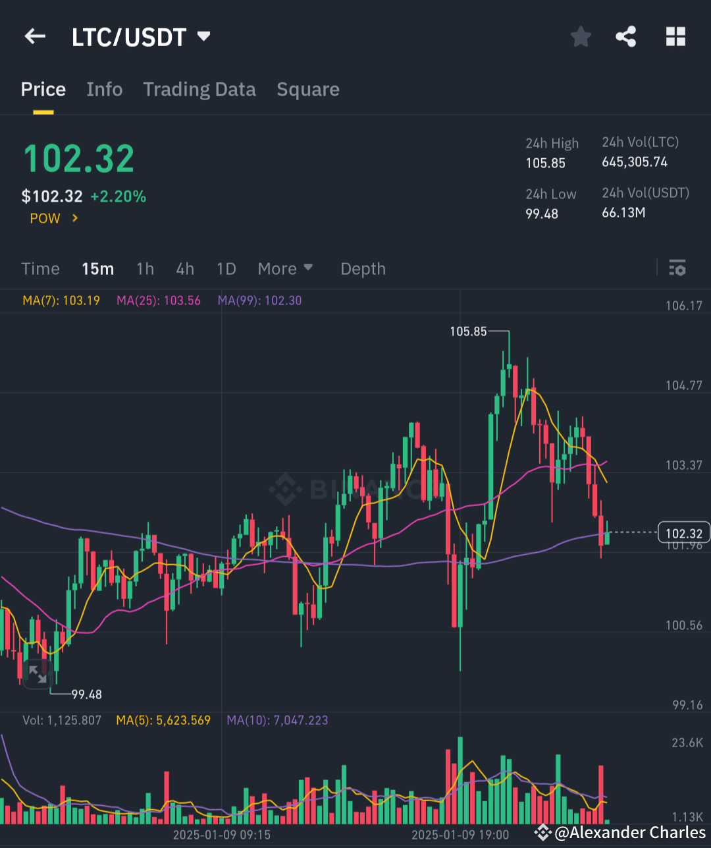Switch to the Square tab
This screenshot has width=711, height=848.
point(307,90)
